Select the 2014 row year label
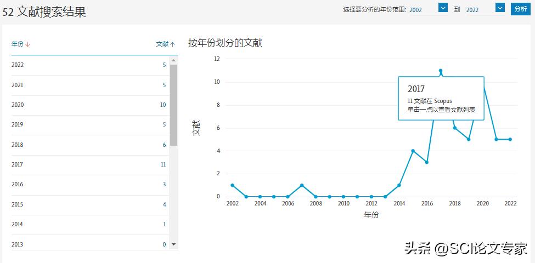The height and width of the screenshot is (263, 535). click(x=18, y=224)
